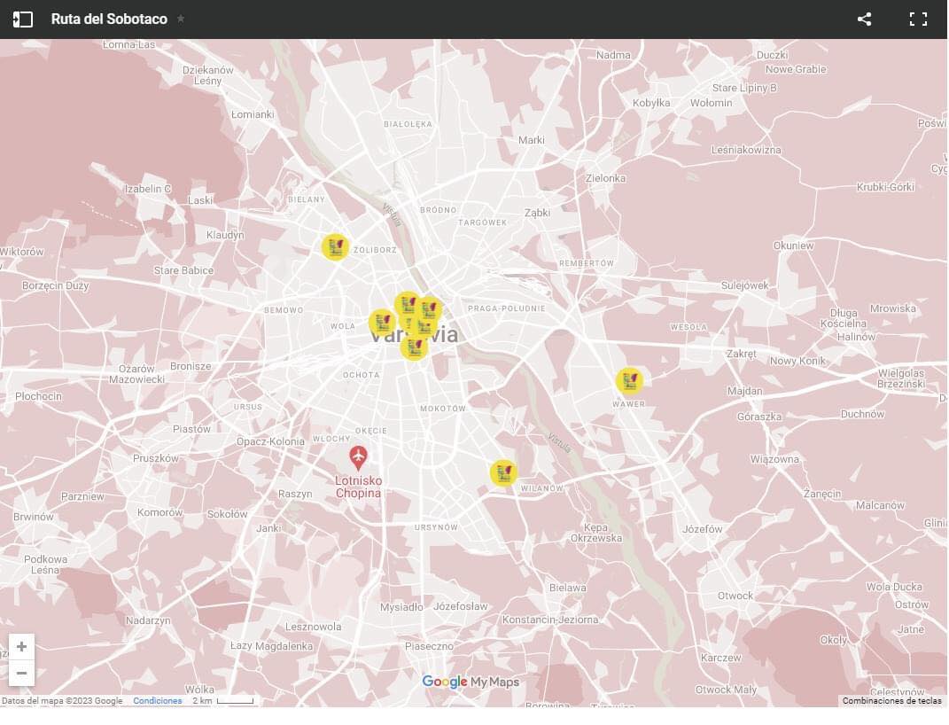Click the Józefów town label
The height and width of the screenshot is (725, 949).
702,529
